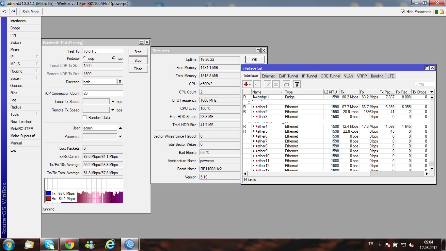Click the scroll down arrow in Interface List
This screenshot has width=446, height=251.
click(x=432, y=169)
